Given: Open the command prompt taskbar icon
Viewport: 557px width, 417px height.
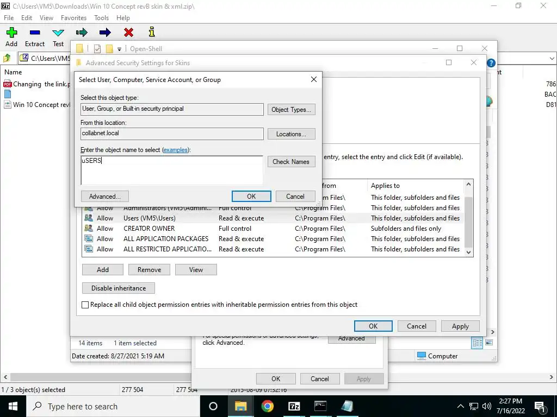Looking at the screenshot, I should pyautogui.click(x=320, y=406).
